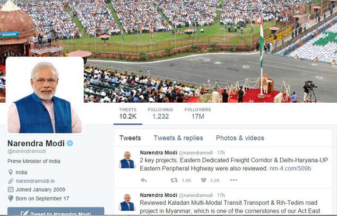Image resolution: width=337 pixels, height=216 pixels.
Task: Open the Followers 17M list
Action: (x=198, y=113)
